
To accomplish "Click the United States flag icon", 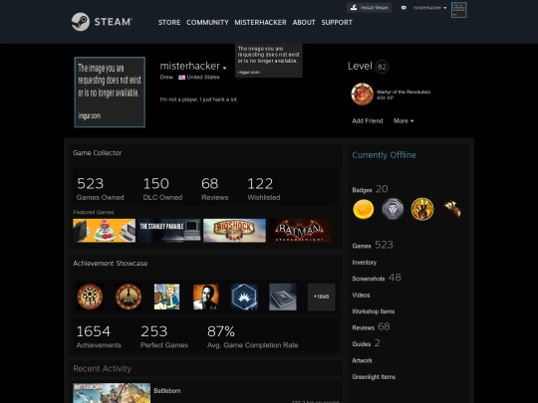I will pos(182,78).
